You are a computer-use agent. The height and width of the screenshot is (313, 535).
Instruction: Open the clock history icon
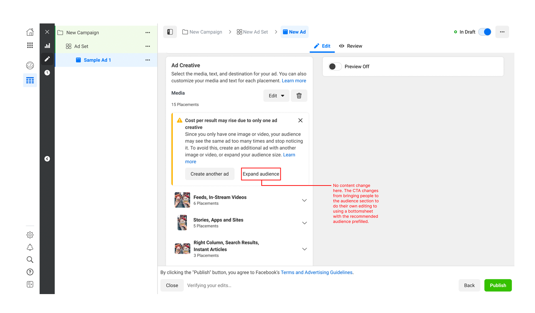(x=47, y=73)
